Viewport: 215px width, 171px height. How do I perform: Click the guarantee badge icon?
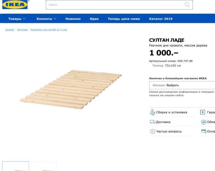203,112
